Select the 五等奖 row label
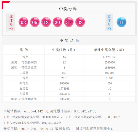The width and height of the screenshot is (138, 132). click(x=24, y=89)
